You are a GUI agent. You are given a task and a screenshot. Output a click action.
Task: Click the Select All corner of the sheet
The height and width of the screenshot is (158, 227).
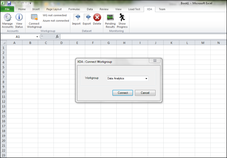pos(4,43)
